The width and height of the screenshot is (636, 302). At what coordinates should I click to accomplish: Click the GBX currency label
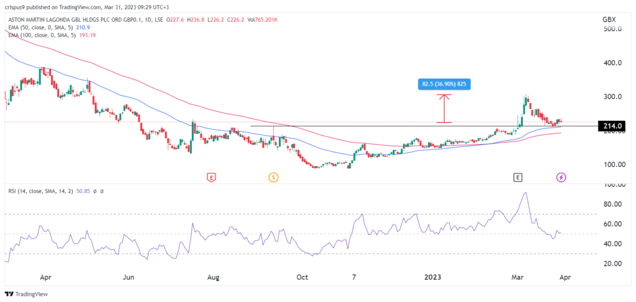[609, 19]
